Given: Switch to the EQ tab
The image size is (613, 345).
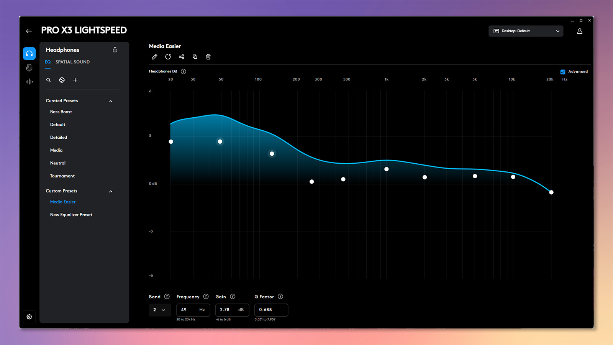Looking at the screenshot, I should tap(48, 62).
